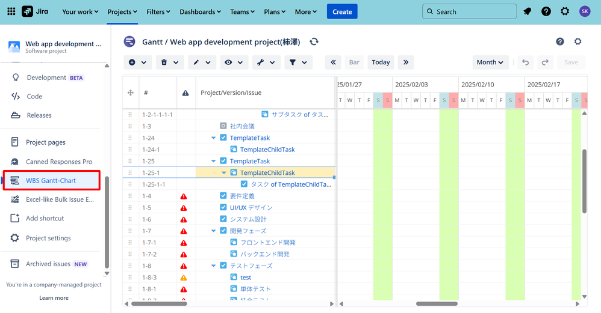Jump to previous period double-left arrows
This screenshot has height=313, width=601.
[333, 62]
